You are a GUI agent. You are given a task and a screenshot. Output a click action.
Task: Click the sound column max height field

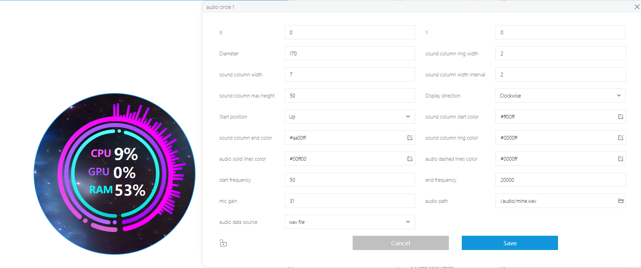pyautogui.click(x=350, y=95)
